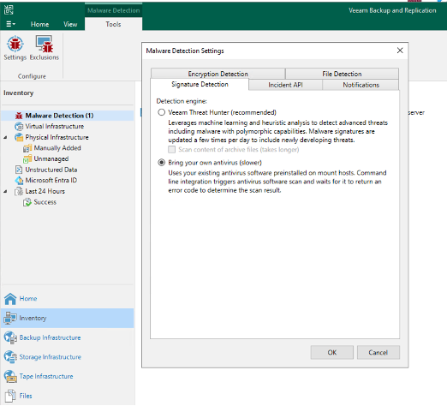The height and width of the screenshot is (406, 447).
Task: Click the Unmanaged group icon
Action: pyautogui.click(x=27, y=159)
